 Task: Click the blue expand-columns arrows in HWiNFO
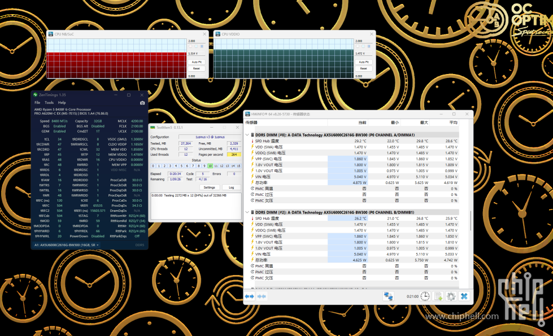coord(249,296)
